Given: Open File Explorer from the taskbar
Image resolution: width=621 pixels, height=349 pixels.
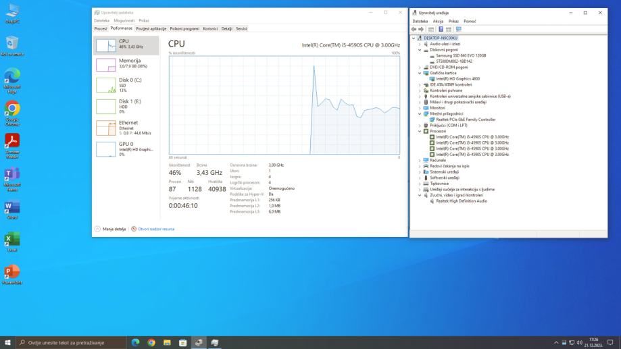Looking at the screenshot, I should tap(167, 343).
